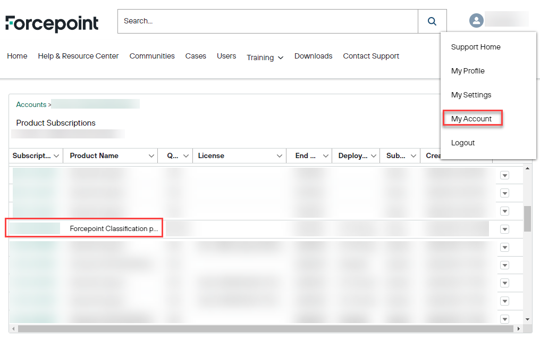Open the Subscription column dropdown
Screen dimensions: 540x337
click(x=55, y=155)
